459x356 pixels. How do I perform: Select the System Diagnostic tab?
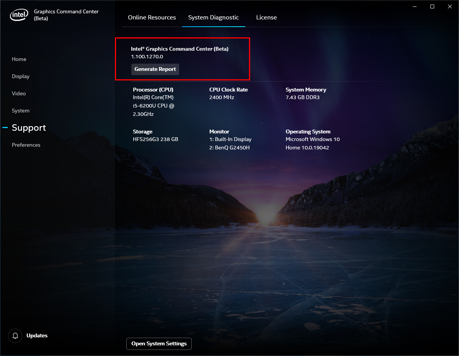point(213,17)
